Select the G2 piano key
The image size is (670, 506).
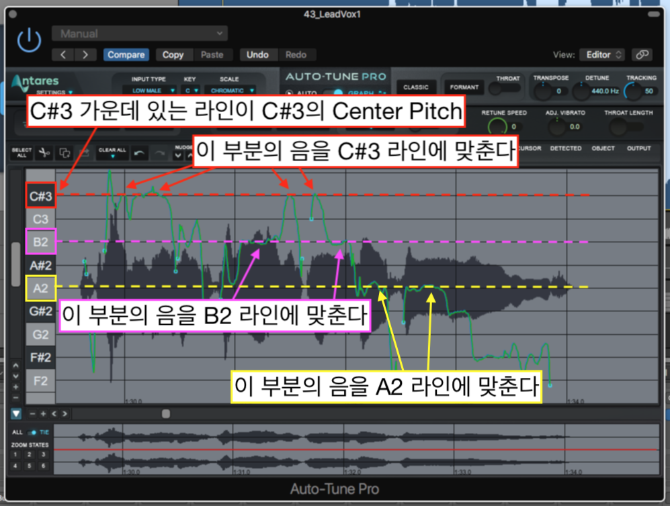(x=40, y=334)
